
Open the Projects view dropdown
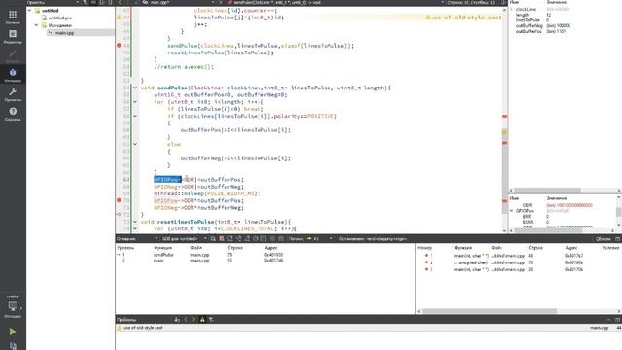(52, 2)
